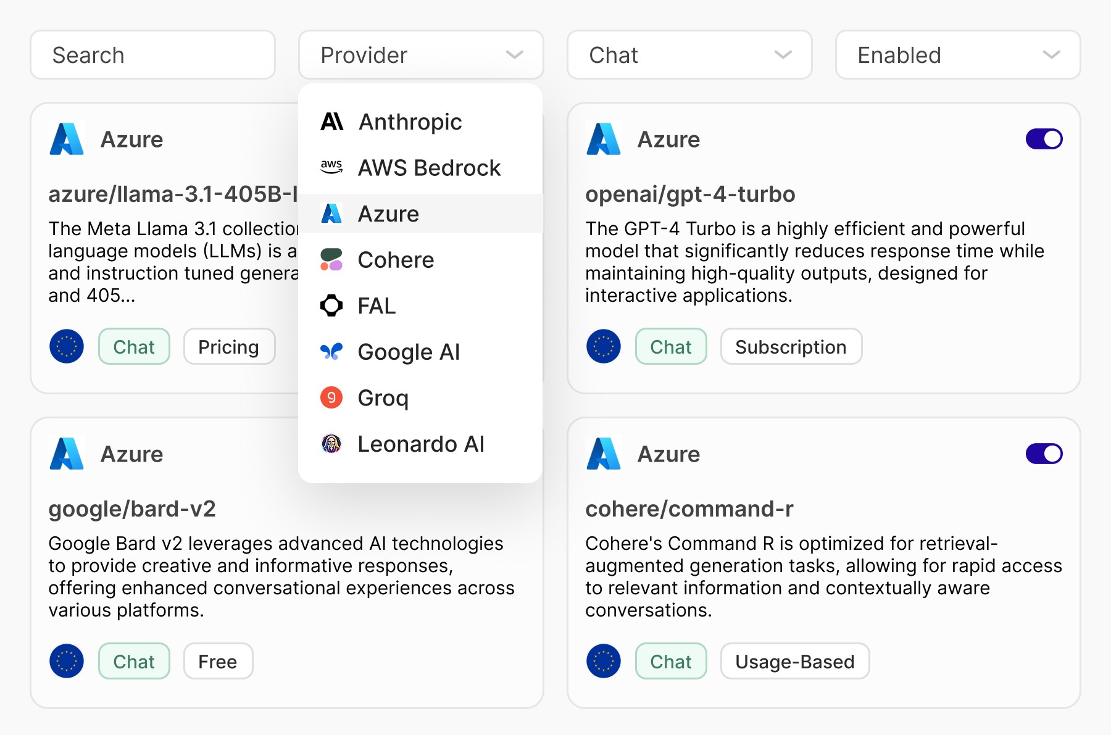Click the Google AI butterfly icon
The width and height of the screenshot is (1111, 735).
coord(331,352)
